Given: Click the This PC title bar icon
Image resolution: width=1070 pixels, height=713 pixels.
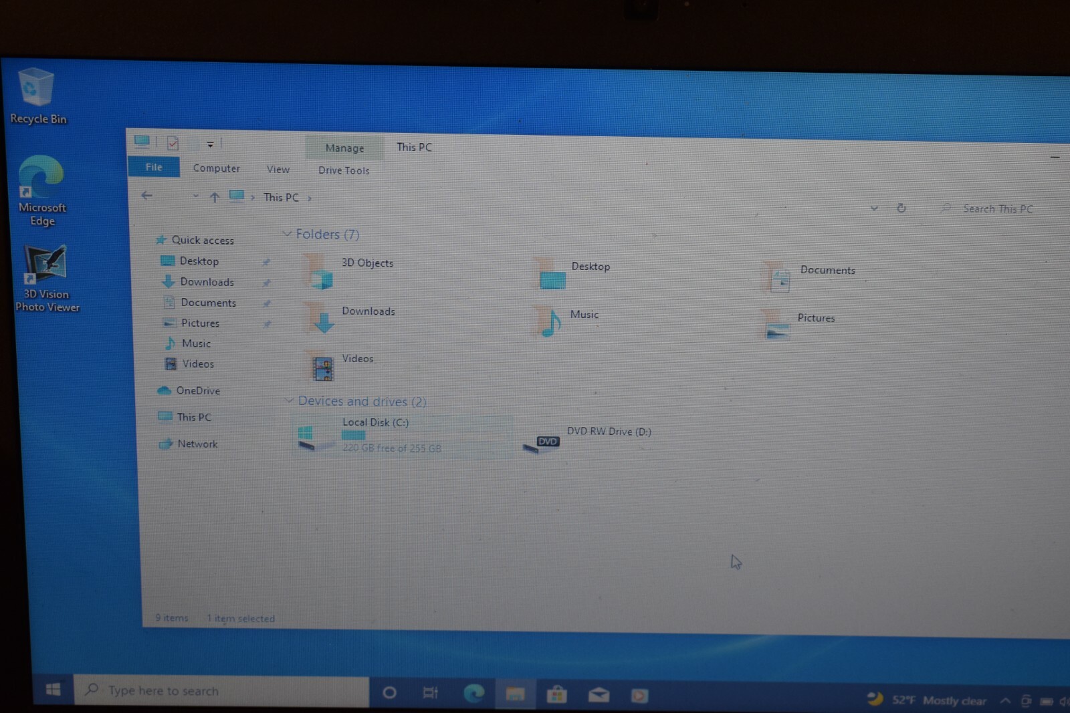Looking at the screenshot, I should 142,141.
